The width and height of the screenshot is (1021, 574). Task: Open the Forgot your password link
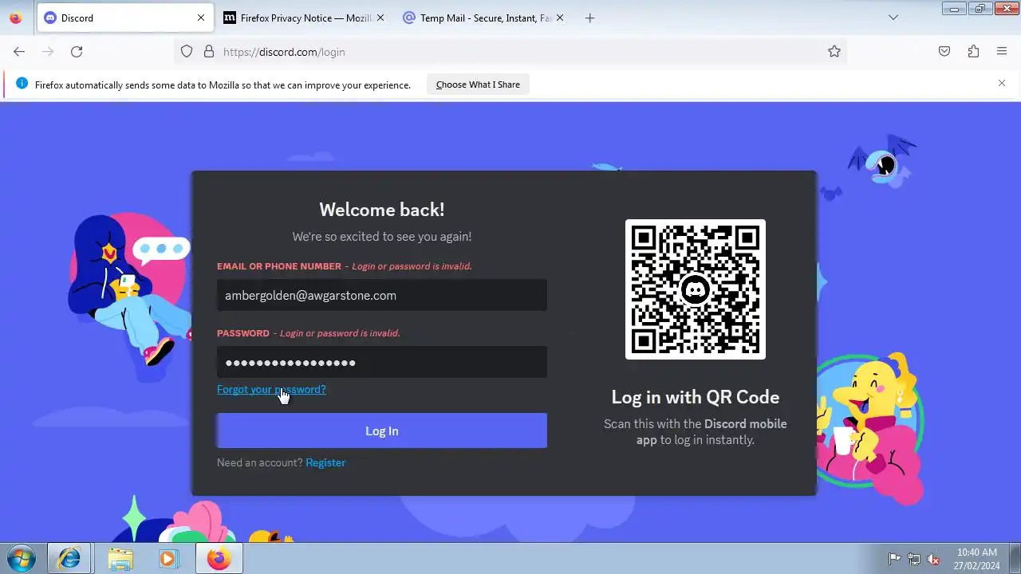[x=271, y=389]
